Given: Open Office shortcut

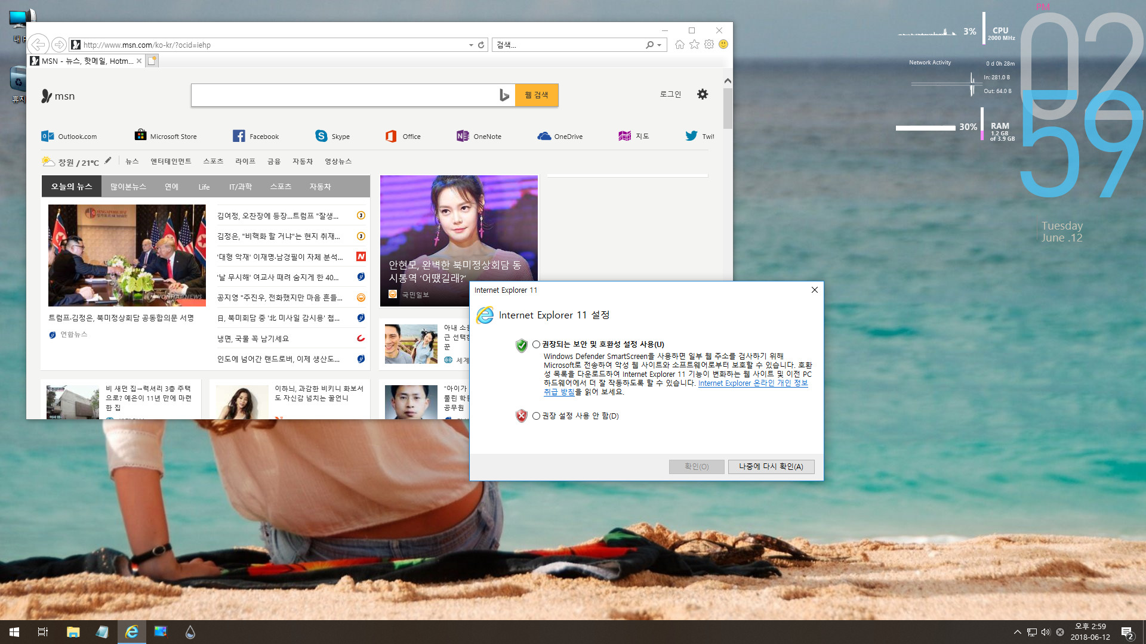Looking at the screenshot, I should (x=403, y=136).
